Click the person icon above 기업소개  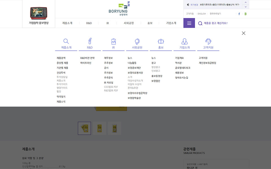click(185, 41)
